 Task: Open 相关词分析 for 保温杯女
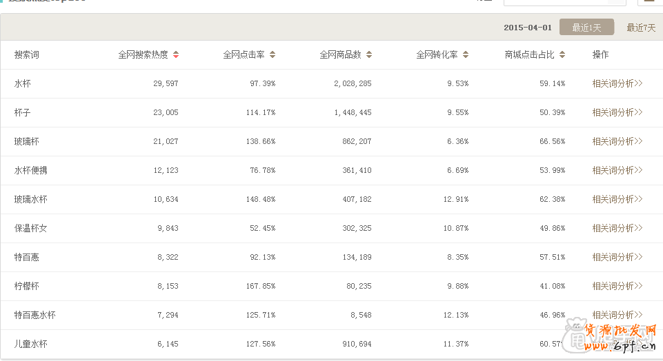[x=617, y=228]
